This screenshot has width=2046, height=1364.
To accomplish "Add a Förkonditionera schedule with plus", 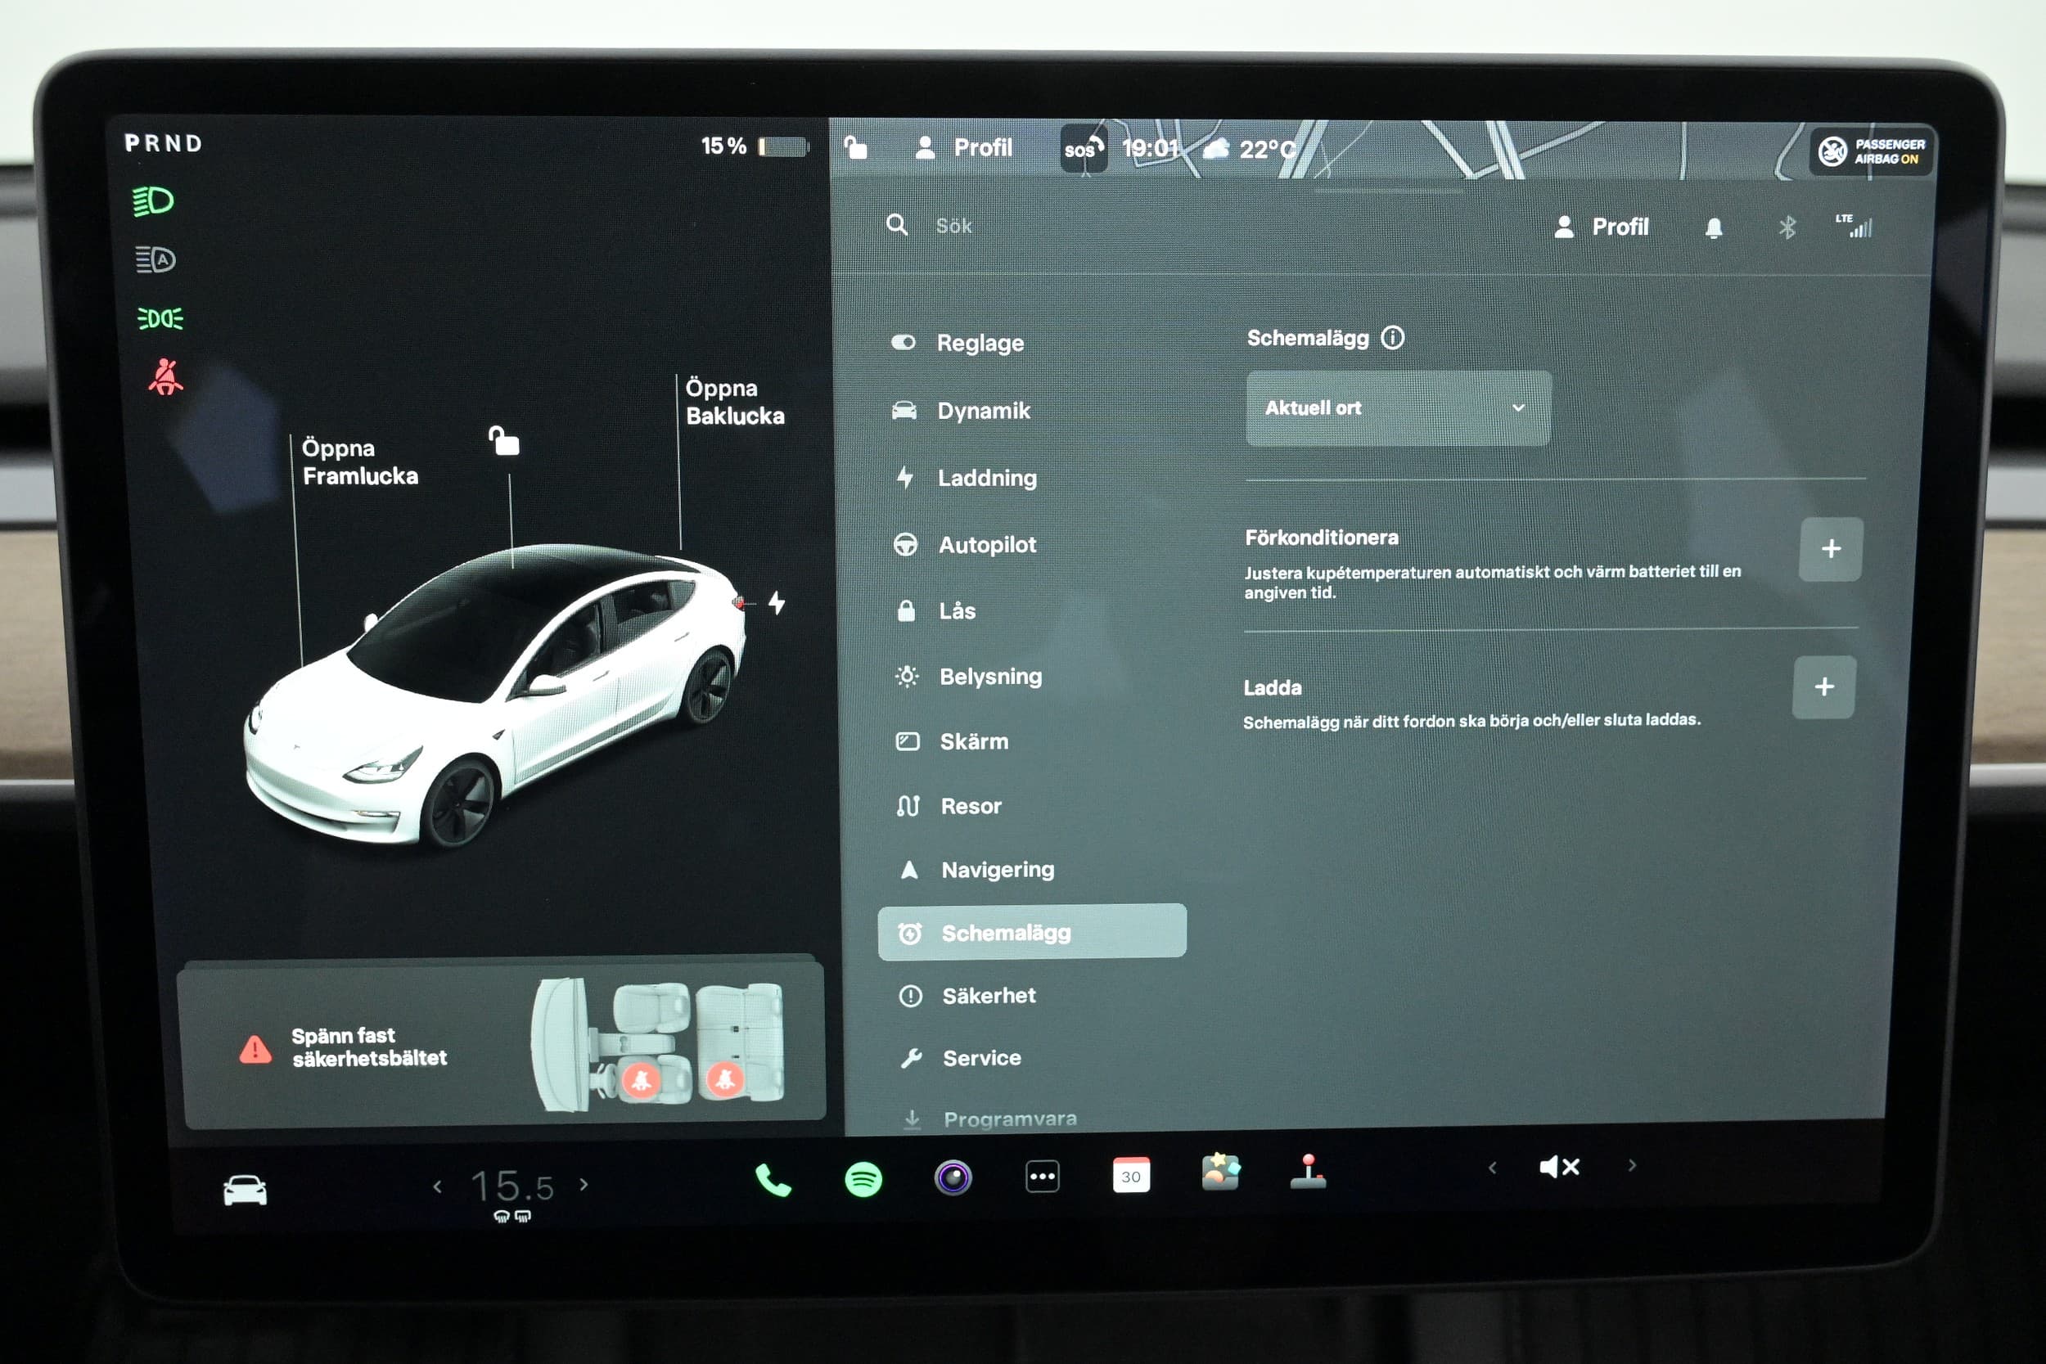I will [1830, 549].
